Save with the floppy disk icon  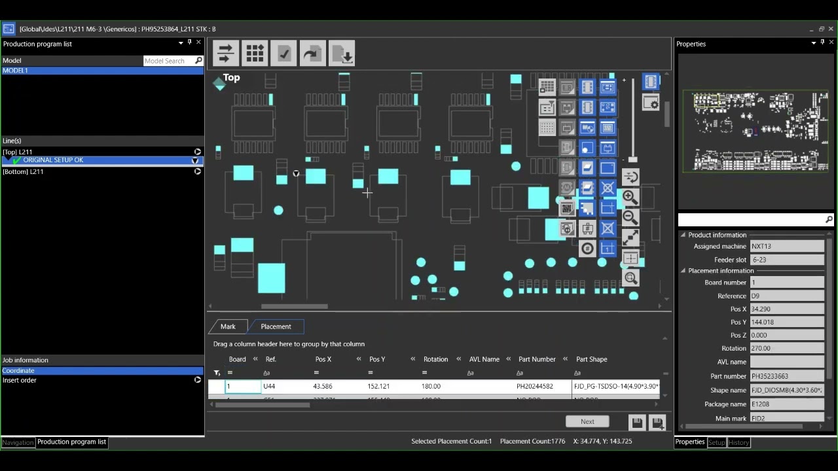(637, 423)
